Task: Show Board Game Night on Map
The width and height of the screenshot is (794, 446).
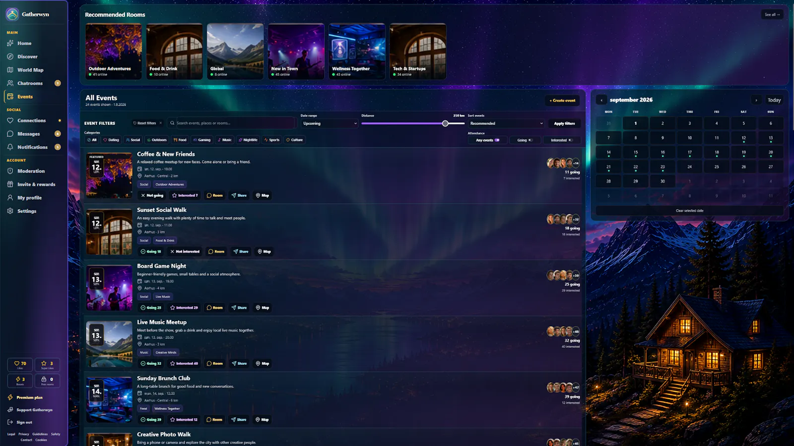Action: coord(263,308)
